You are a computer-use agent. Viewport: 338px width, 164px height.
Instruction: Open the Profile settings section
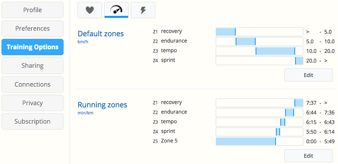(x=33, y=10)
